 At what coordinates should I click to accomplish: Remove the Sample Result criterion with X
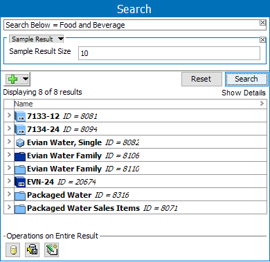tap(262, 39)
